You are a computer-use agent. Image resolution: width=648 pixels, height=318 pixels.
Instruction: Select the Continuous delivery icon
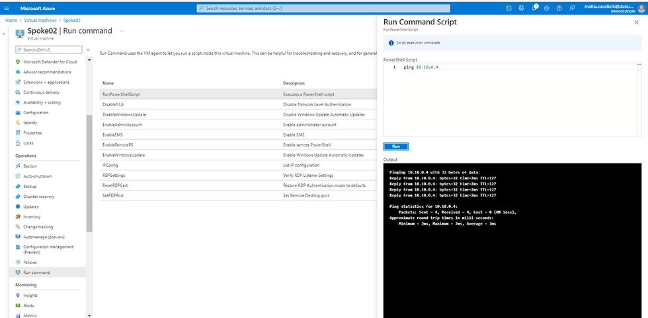[x=18, y=92]
